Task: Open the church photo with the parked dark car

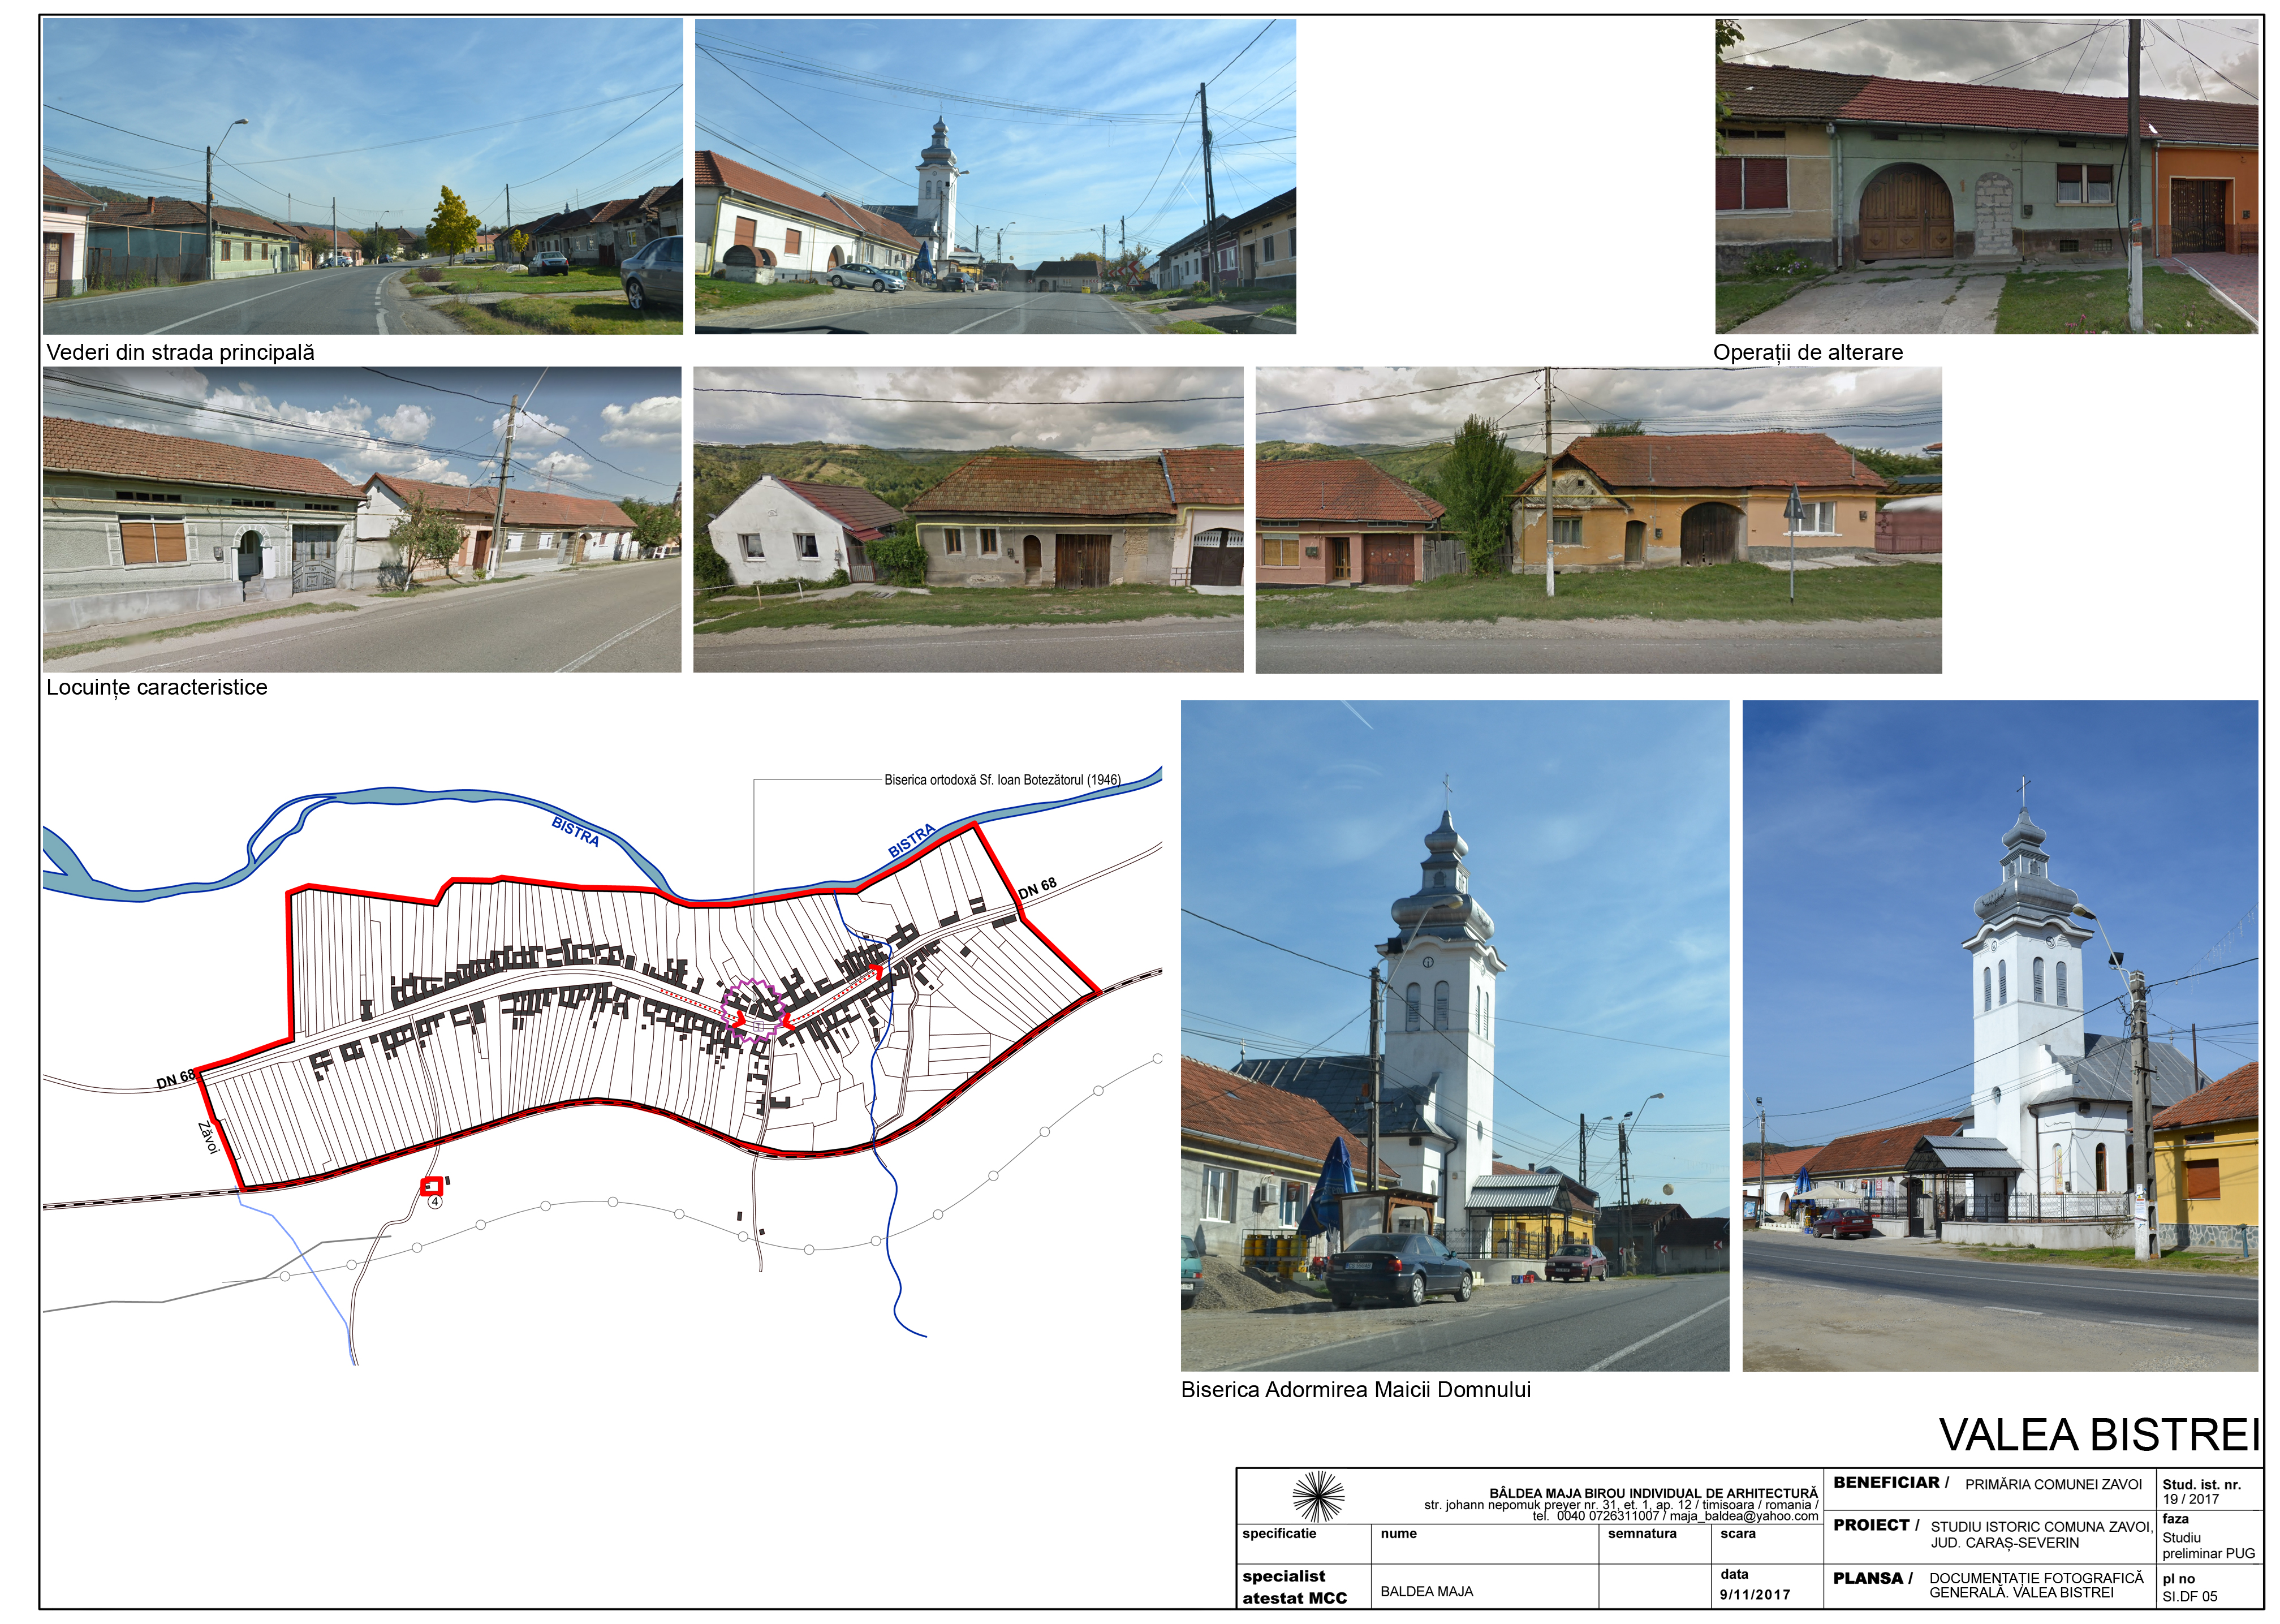Action: click(x=1454, y=1035)
